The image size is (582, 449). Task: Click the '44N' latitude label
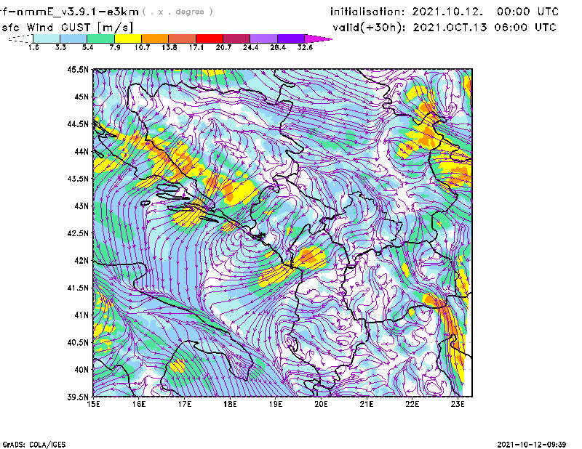pyautogui.click(x=81, y=151)
